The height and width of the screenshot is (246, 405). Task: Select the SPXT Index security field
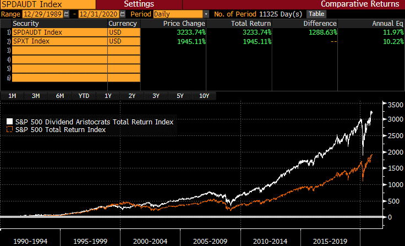tap(59, 41)
